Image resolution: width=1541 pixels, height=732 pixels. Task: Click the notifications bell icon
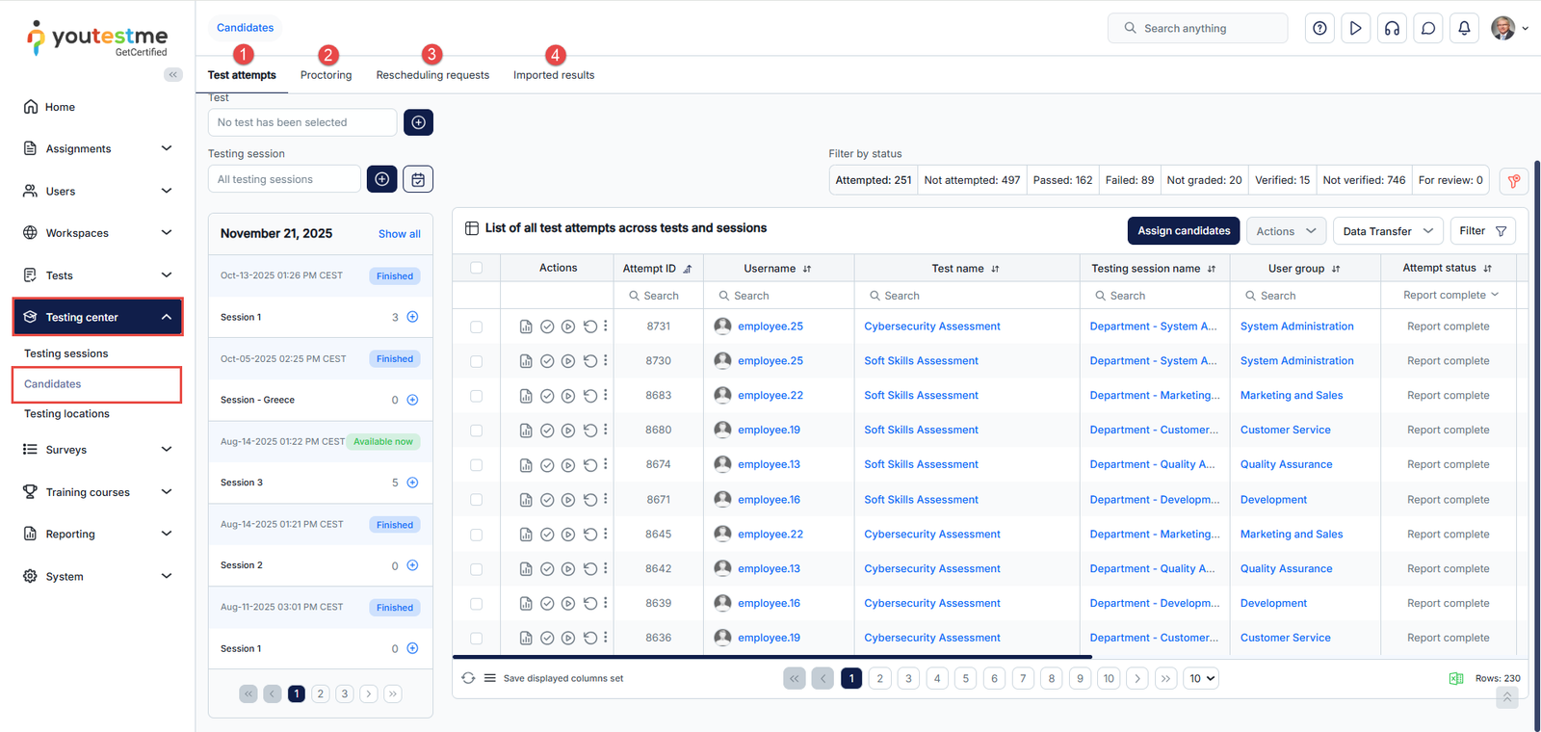click(1464, 28)
